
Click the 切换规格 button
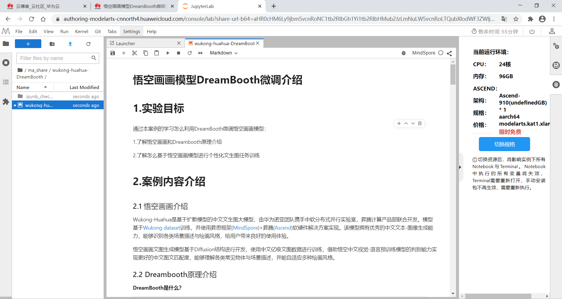pos(504,144)
